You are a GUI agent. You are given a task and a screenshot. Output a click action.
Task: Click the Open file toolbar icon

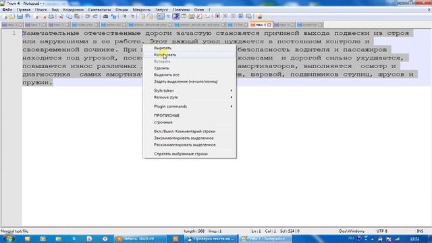[12, 16]
